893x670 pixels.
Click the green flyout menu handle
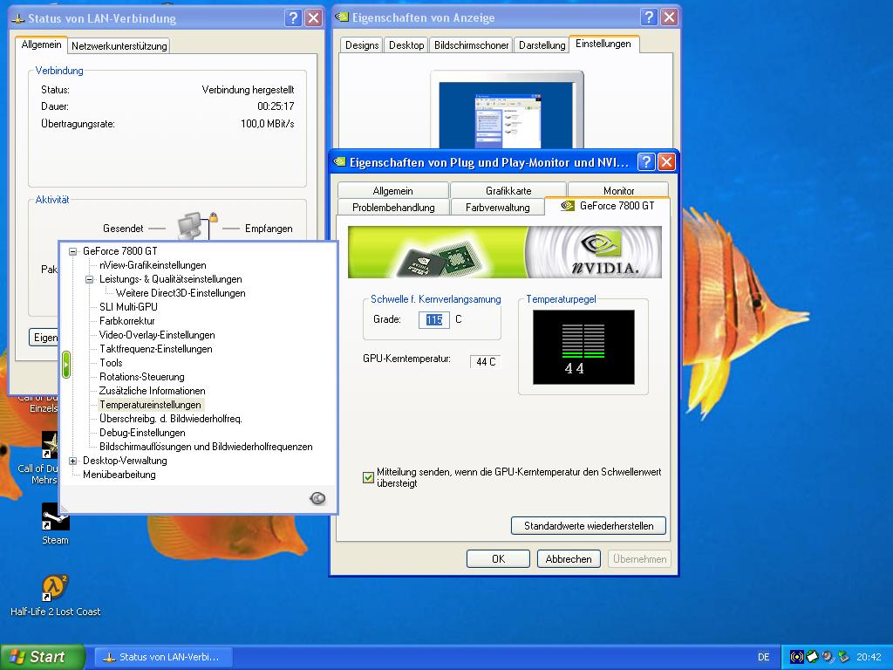click(66, 364)
